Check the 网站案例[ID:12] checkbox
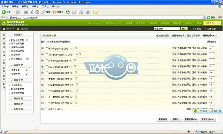Viewport: 223px width, 134px height. tap(47, 85)
